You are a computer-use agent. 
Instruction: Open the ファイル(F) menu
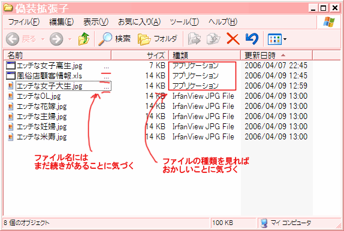point(24,22)
